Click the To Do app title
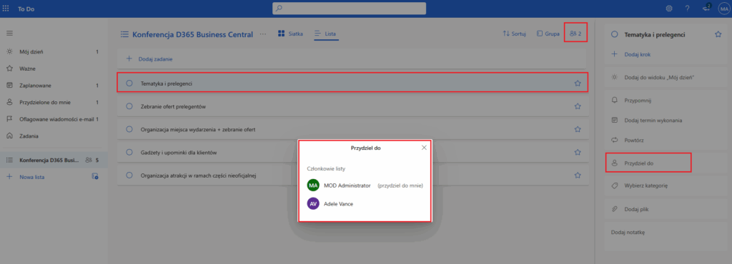 (26, 9)
